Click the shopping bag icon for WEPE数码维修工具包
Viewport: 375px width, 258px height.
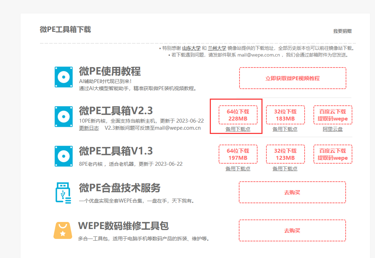click(63, 230)
